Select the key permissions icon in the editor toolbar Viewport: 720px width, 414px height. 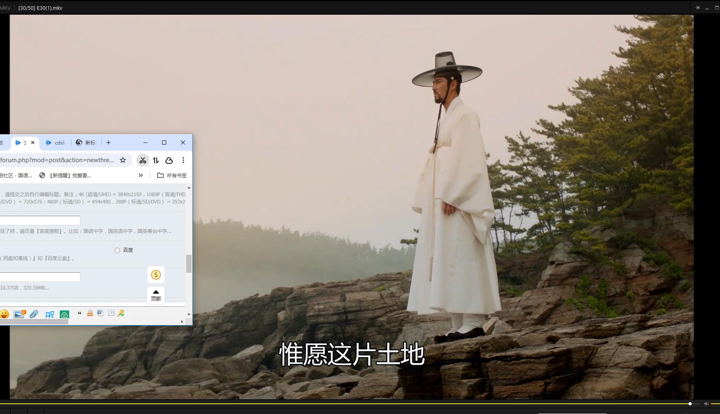click(121, 313)
